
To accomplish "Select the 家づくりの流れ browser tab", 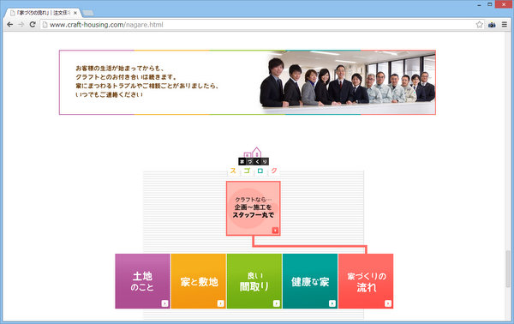I will (43, 13).
